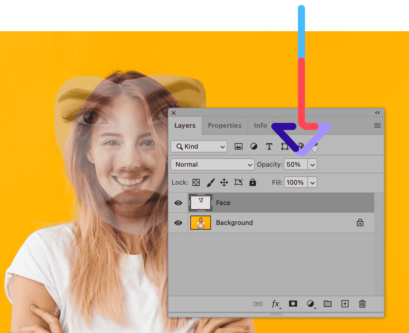Open the Normal blend mode dropdown
409x333 pixels.
pos(213,164)
